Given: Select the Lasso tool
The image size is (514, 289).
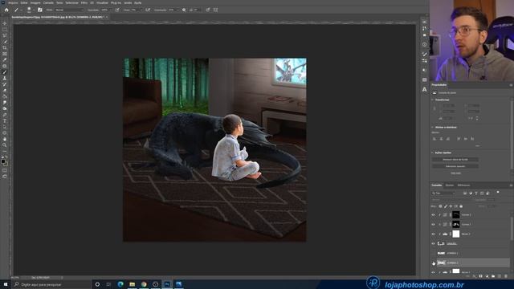Looking at the screenshot, I should [x=5, y=35].
